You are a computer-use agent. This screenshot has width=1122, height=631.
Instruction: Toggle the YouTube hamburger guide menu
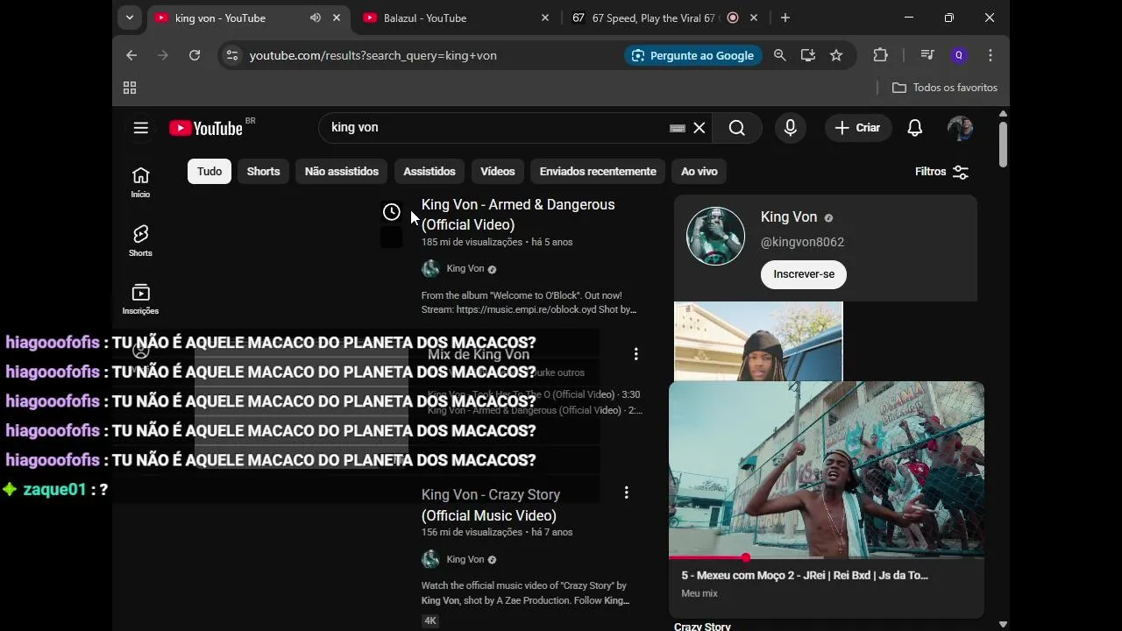141,128
